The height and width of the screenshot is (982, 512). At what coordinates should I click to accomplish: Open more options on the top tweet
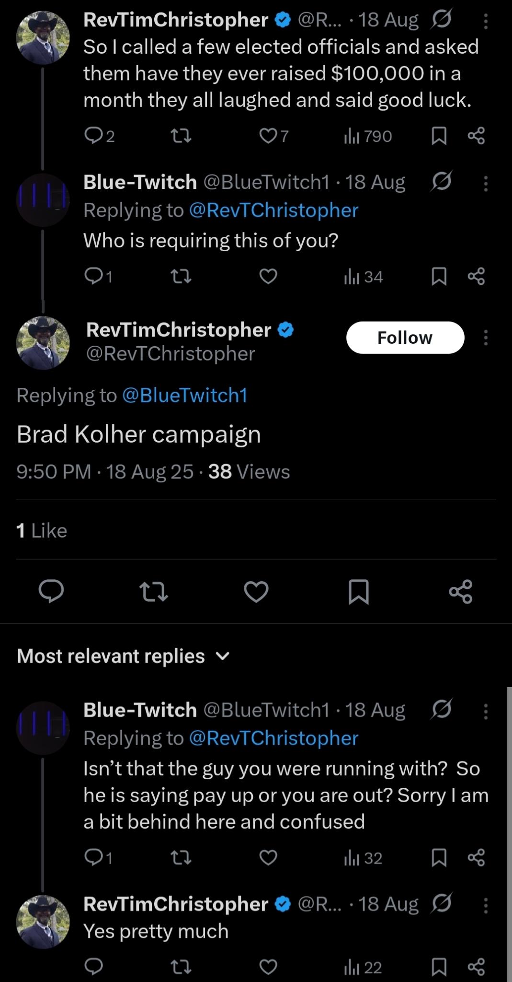tap(486, 21)
